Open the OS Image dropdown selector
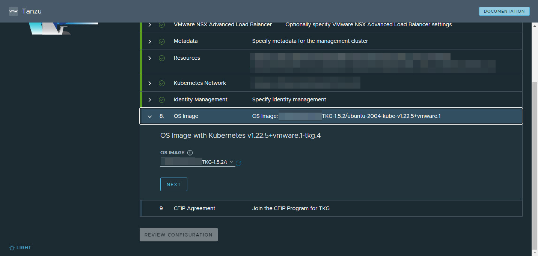The height and width of the screenshot is (256, 538). pos(197,162)
